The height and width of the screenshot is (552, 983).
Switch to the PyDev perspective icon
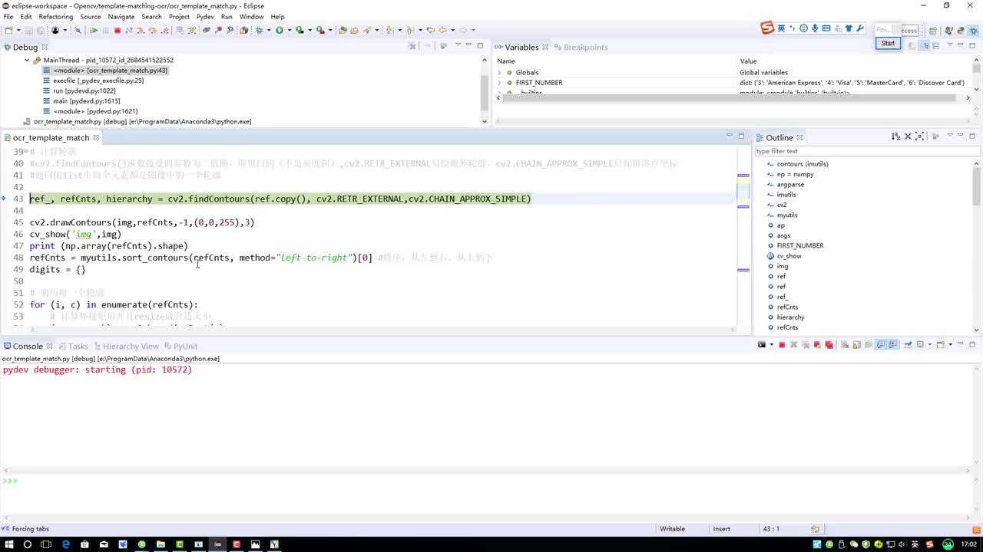[961, 31]
